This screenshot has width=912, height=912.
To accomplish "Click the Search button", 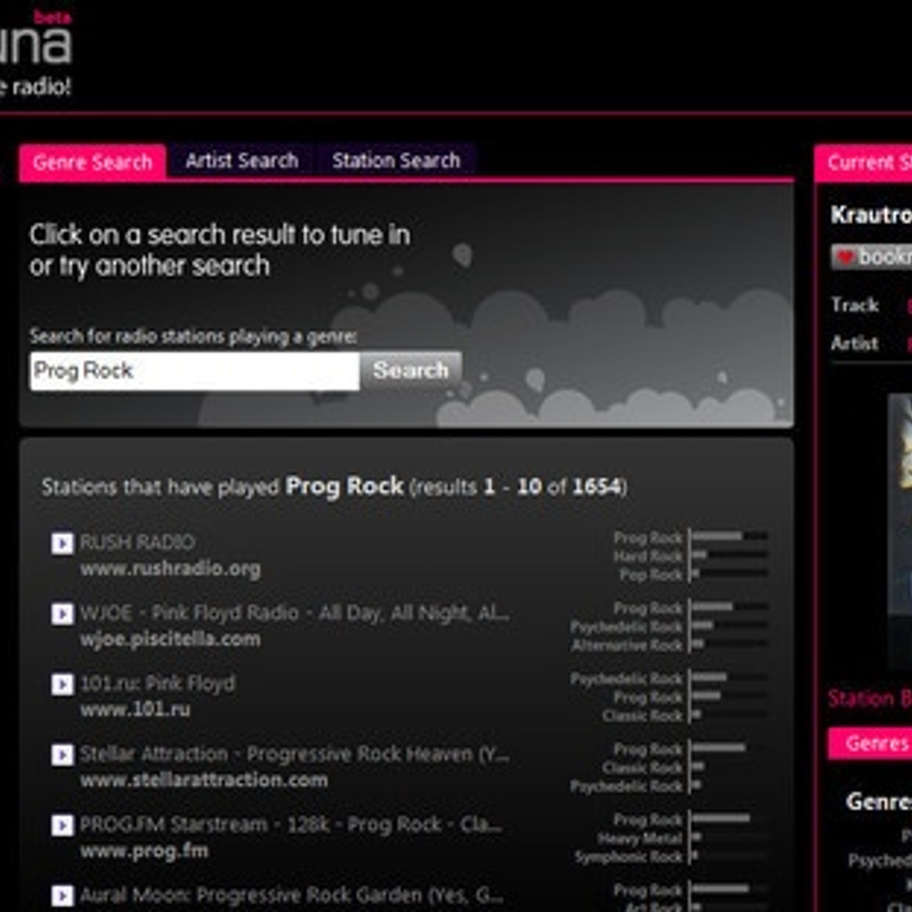I will [411, 370].
